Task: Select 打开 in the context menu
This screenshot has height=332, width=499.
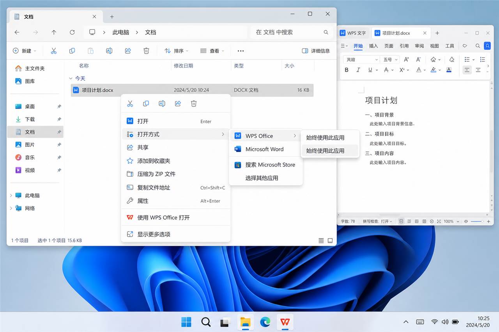Action: click(176, 121)
